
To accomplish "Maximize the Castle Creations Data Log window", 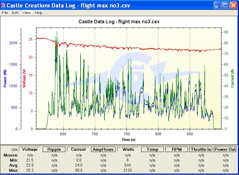I will (x=225, y=5).
